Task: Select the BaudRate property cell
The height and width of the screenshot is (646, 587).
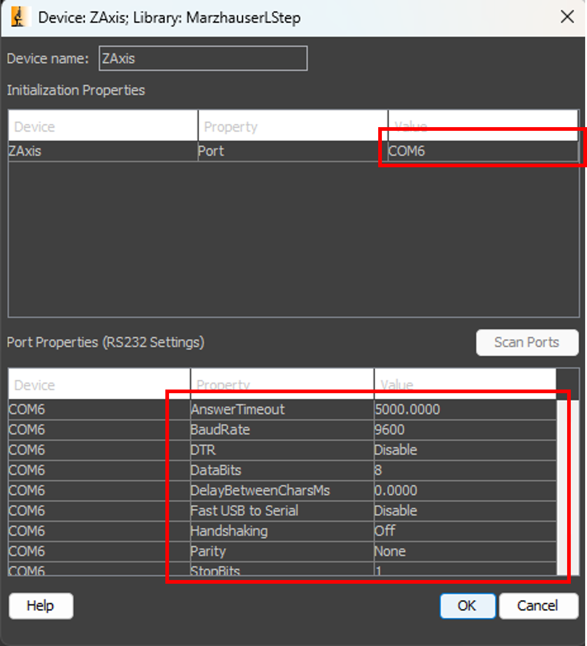Action: click(282, 430)
